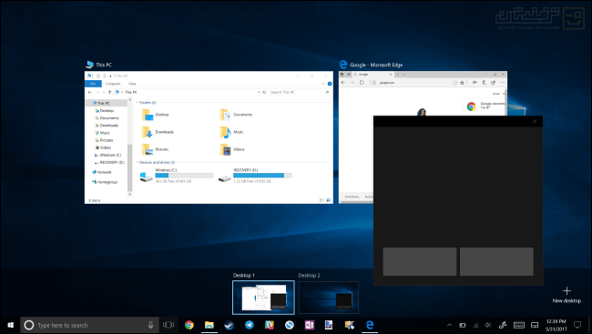Click the Cortana microphone icon
592x334 pixels.
(x=150, y=325)
